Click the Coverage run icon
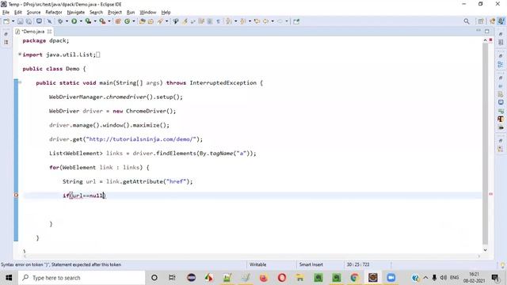The image size is (507, 285). click(88, 21)
